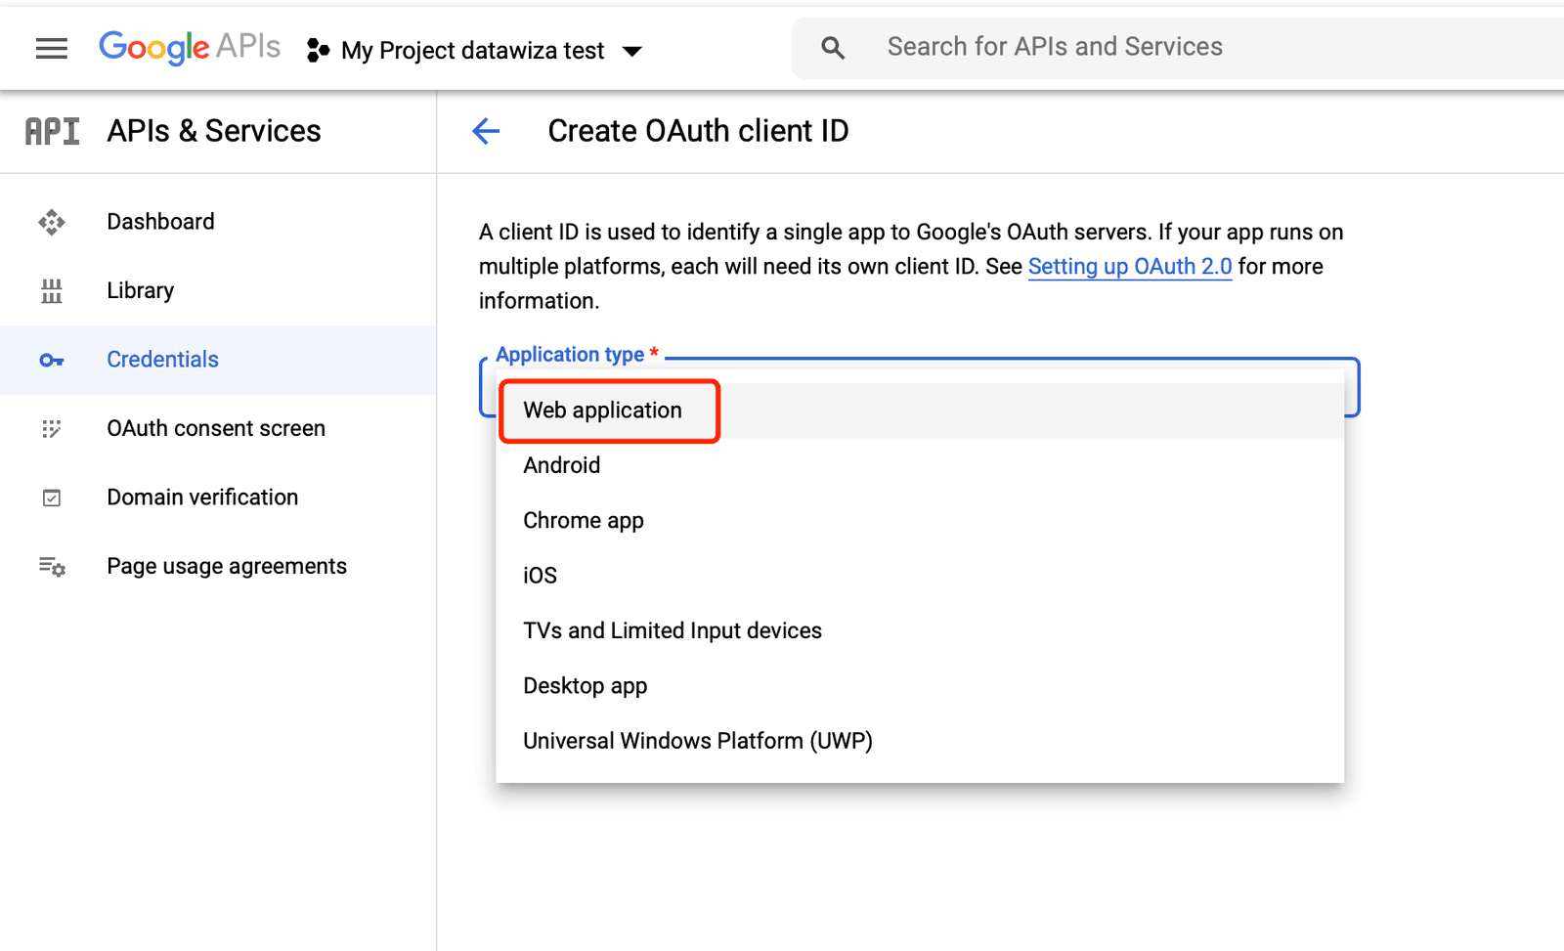Choose Chrome app from the dropdown
Screen dimensions: 1564x951
coord(920,520)
